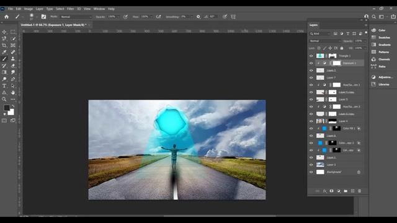Hide the Layer 3 layer
Image resolution: width=397 pixels, height=223 pixels.
(311, 165)
